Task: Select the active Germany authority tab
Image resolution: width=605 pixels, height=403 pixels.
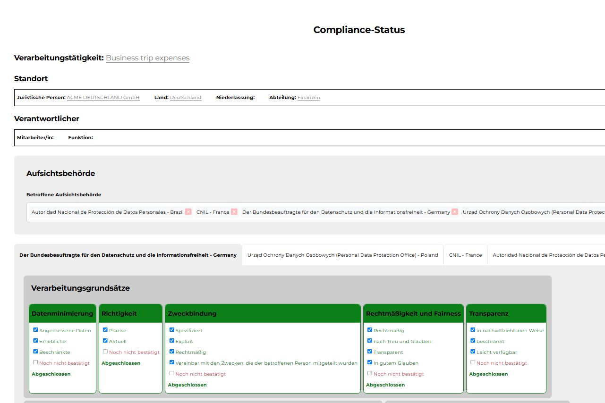Action: [x=127, y=255]
